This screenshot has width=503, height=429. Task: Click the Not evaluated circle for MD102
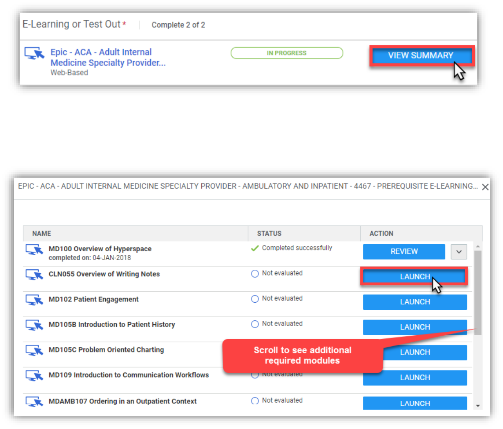(255, 299)
